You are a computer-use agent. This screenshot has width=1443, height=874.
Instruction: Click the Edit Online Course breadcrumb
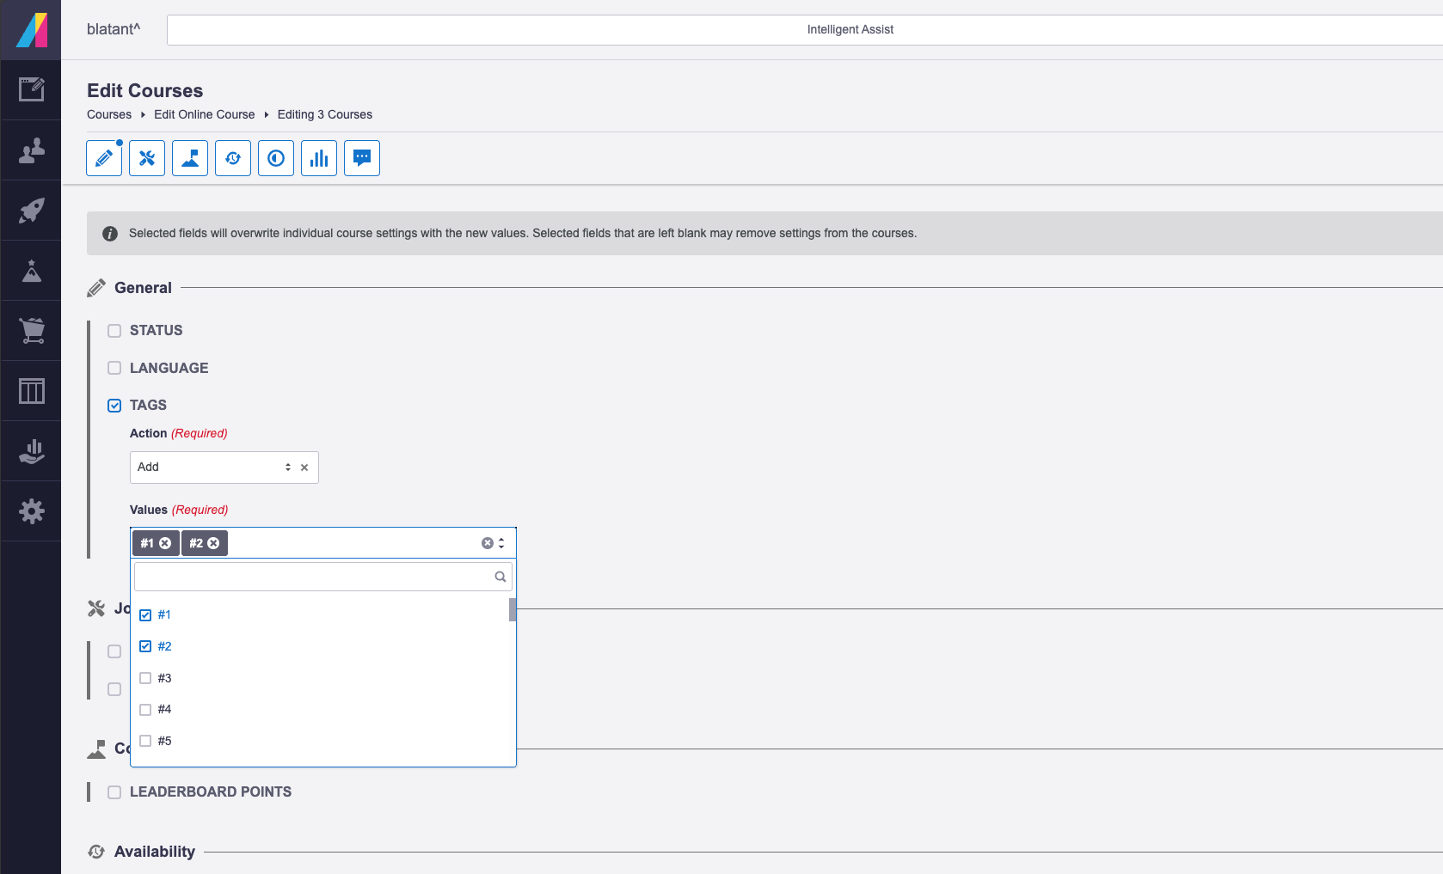click(204, 114)
